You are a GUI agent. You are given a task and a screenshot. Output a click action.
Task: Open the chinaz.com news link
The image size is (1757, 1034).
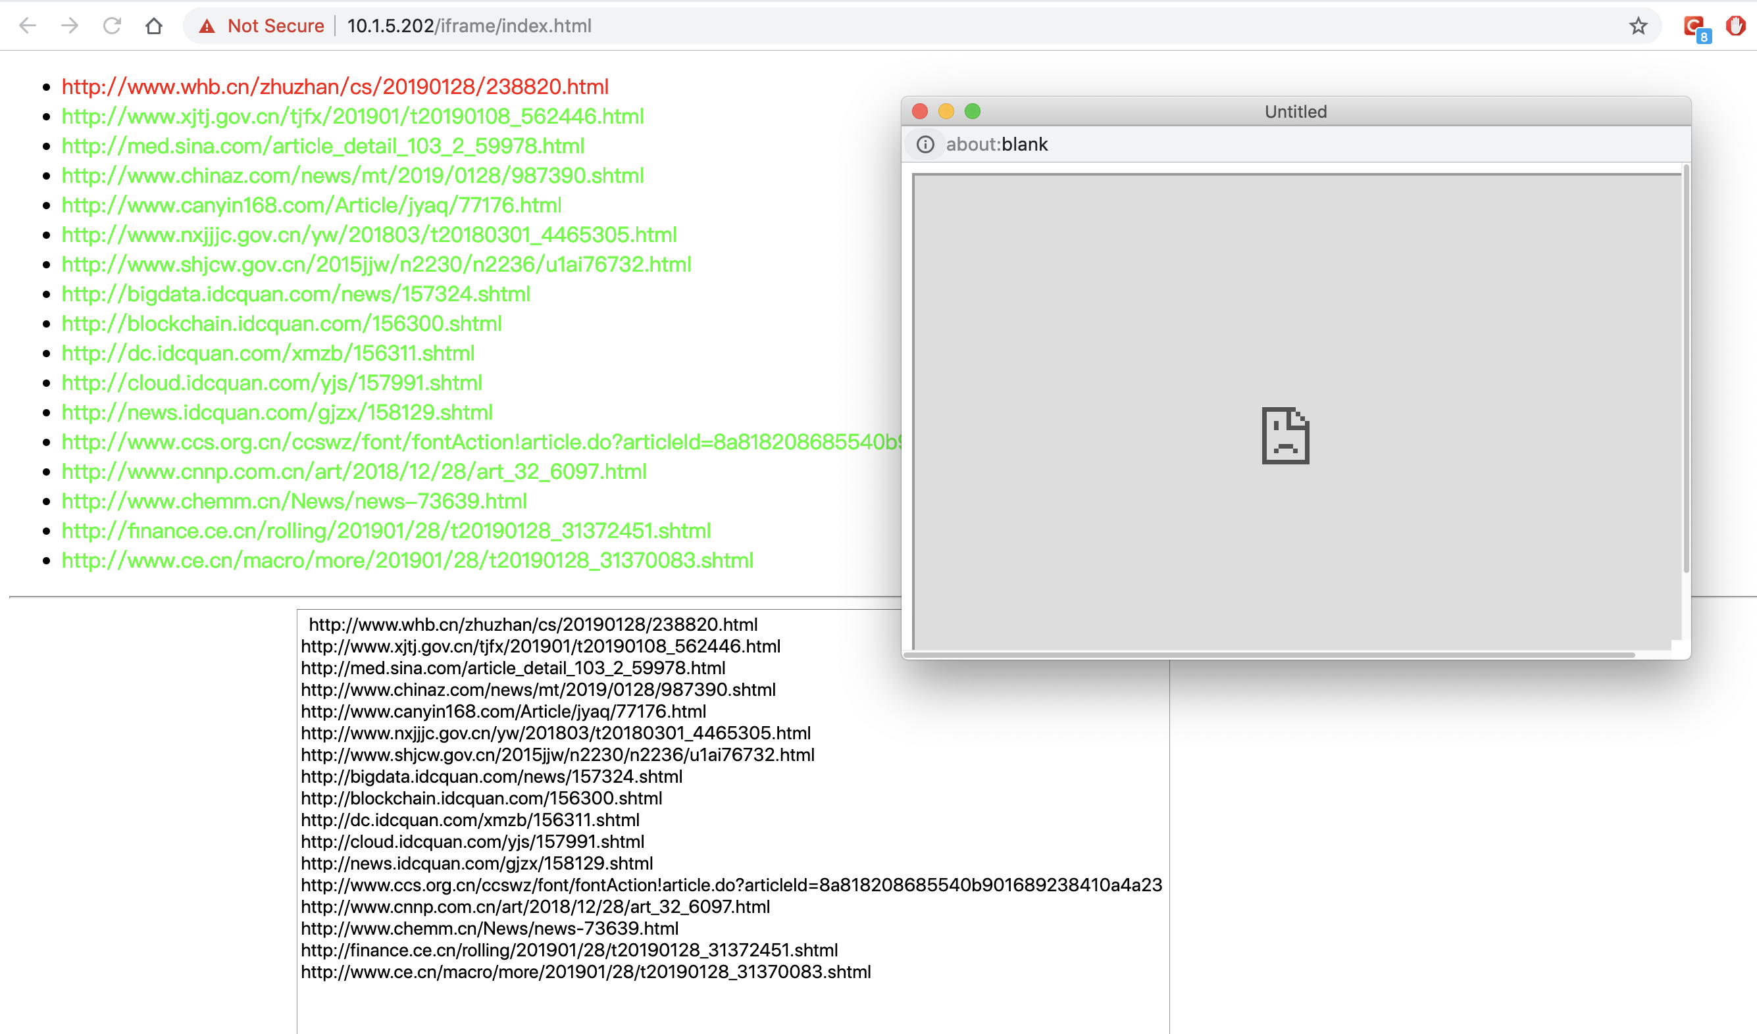[x=352, y=176]
